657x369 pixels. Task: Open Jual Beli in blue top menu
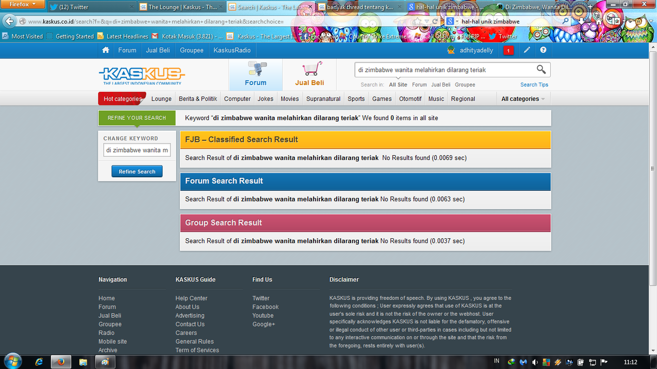pos(158,50)
